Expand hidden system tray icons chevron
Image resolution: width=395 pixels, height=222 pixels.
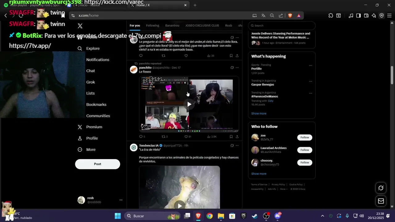322,216
